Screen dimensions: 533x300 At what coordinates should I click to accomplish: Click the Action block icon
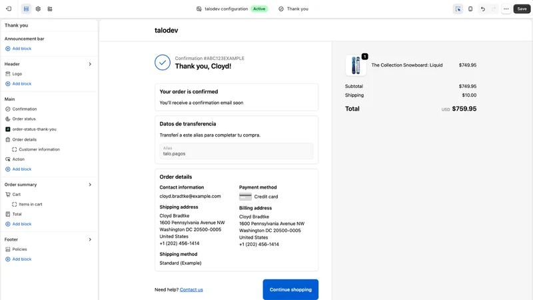pyautogui.click(x=8, y=159)
